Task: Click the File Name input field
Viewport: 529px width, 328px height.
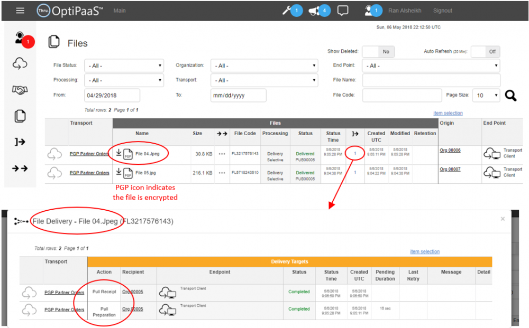Action: 431,80
